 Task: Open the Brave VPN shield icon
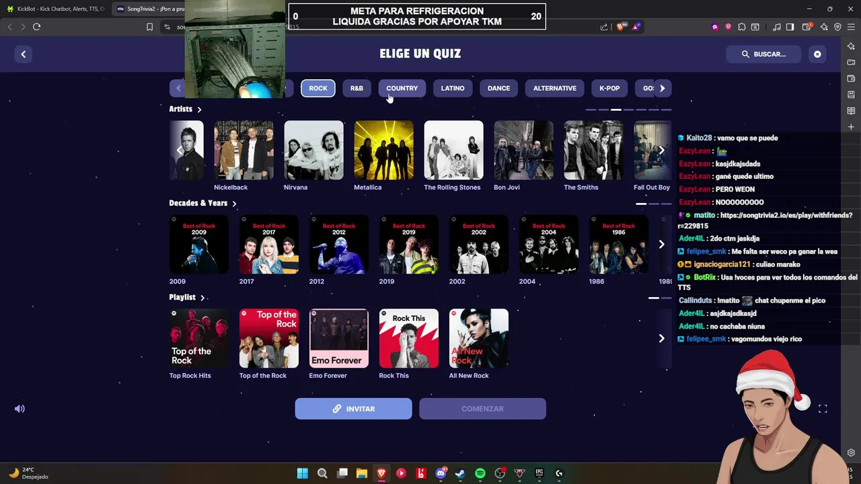[x=837, y=27]
